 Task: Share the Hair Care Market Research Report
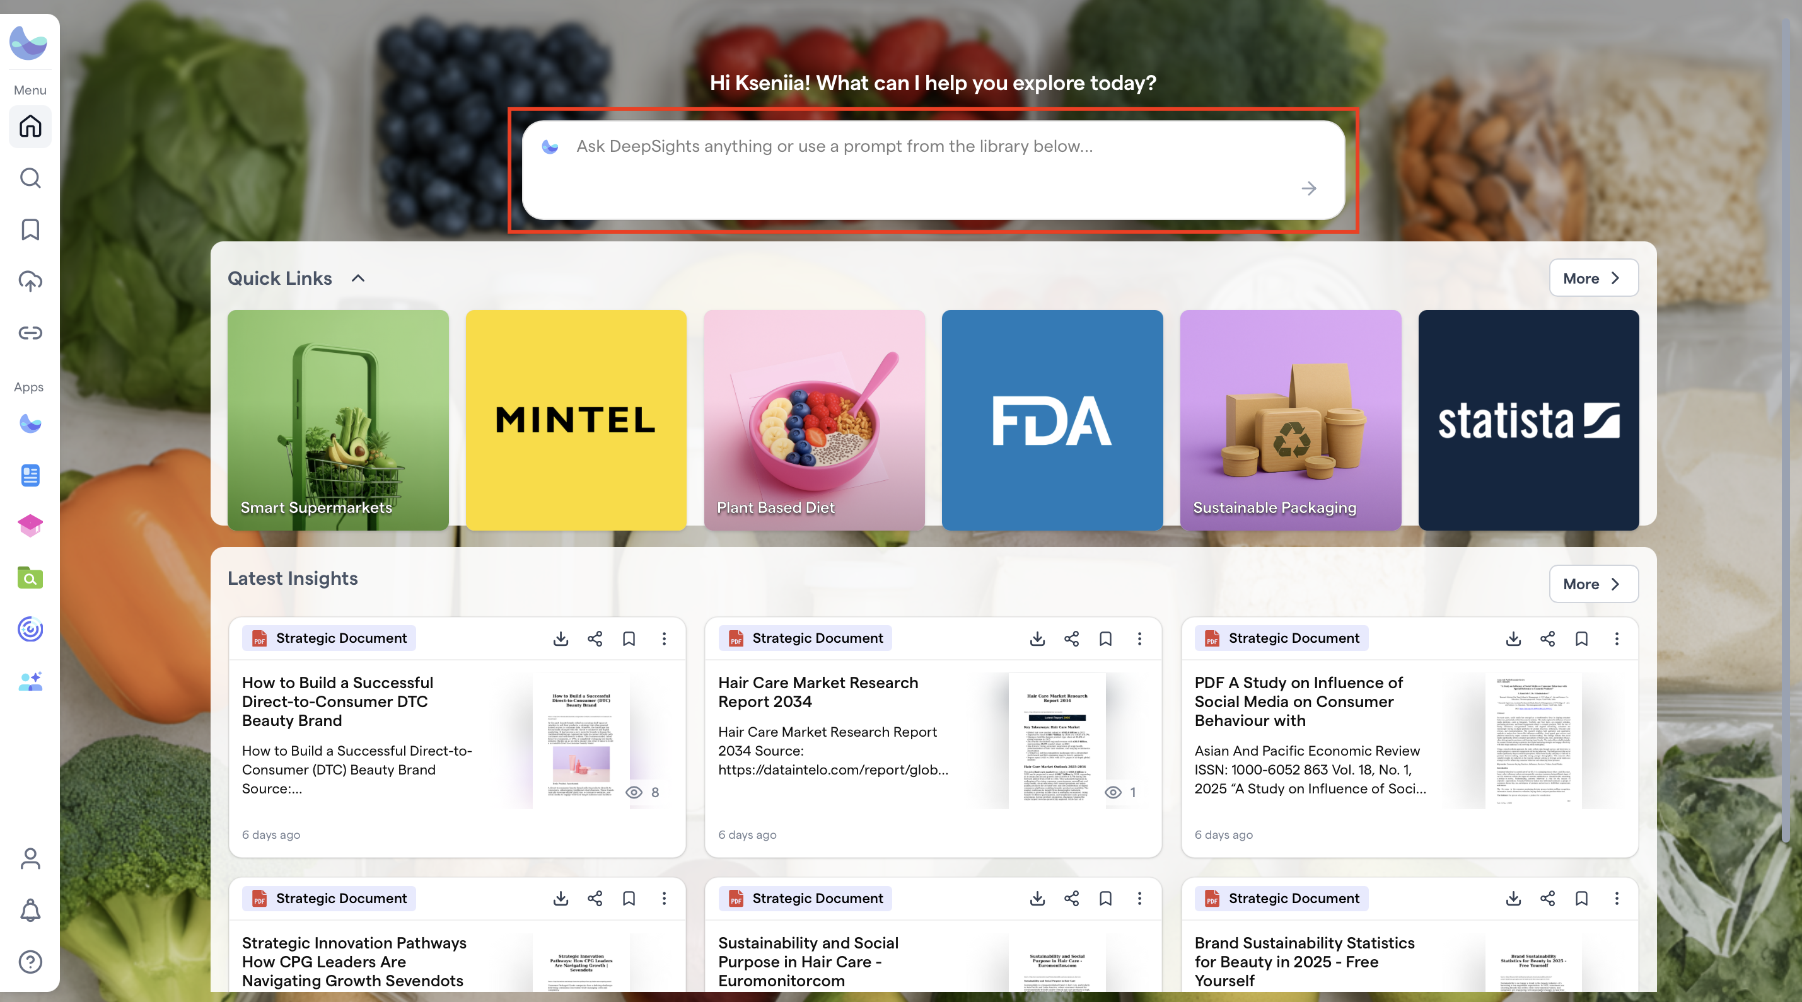(x=1072, y=638)
